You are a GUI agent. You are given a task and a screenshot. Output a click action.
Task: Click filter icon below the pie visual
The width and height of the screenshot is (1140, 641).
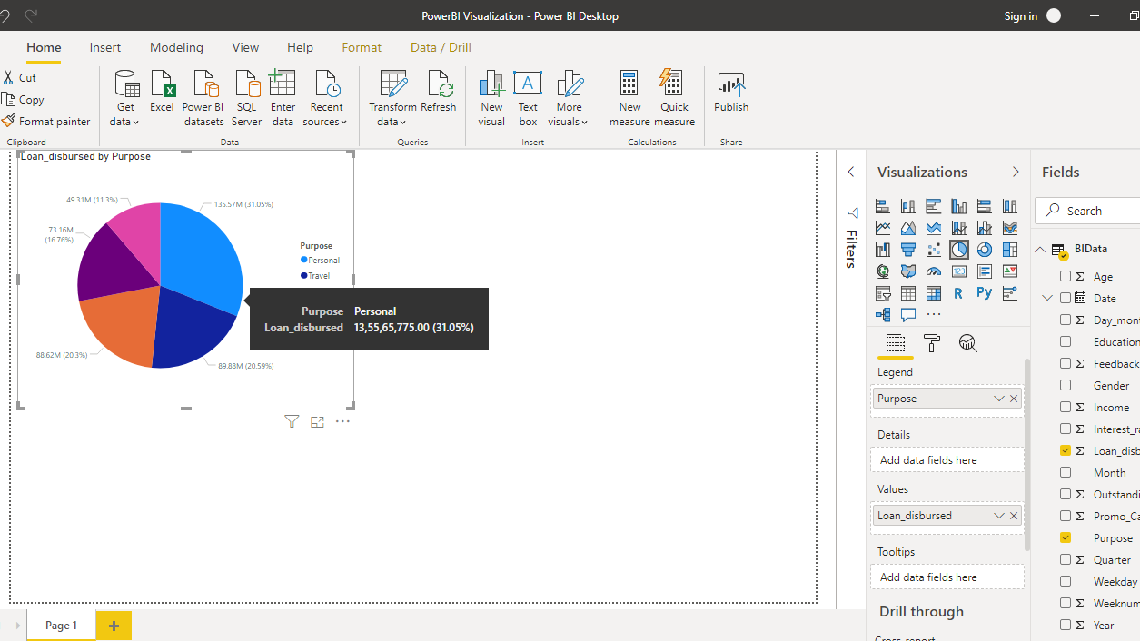(x=292, y=421)
